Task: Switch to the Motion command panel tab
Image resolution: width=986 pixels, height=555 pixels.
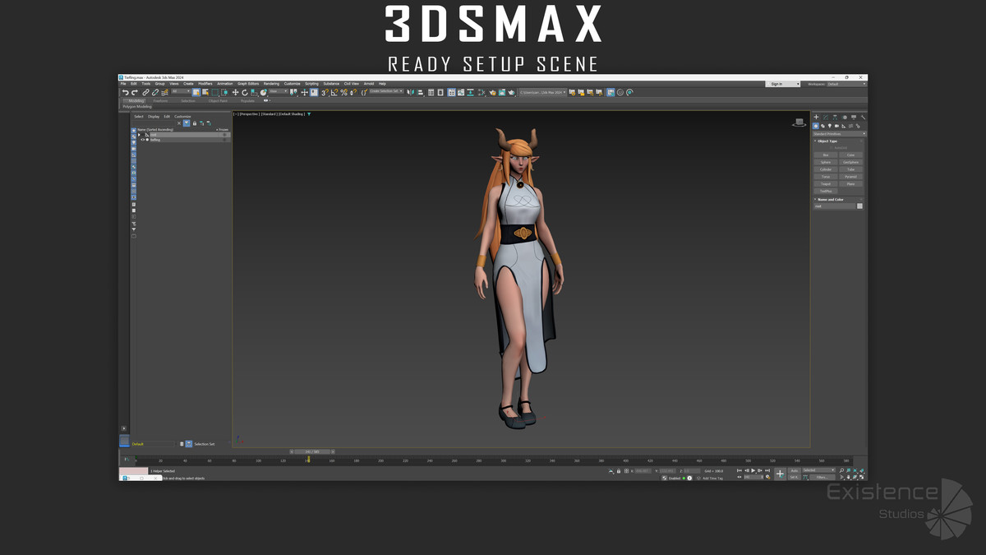Action: tap(845, 117)
